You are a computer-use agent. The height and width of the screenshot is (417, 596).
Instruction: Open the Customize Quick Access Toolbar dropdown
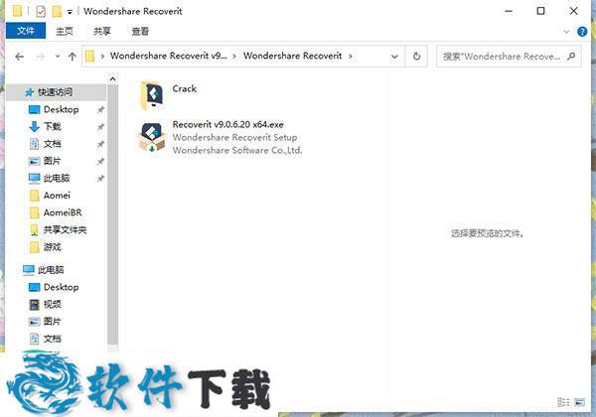click(x=70, y=12)
